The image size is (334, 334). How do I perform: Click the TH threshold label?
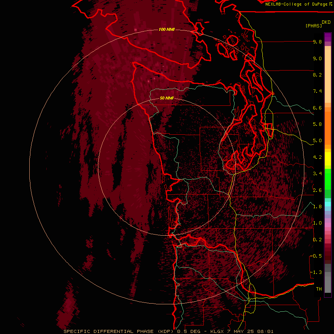[x=319, y=289]
